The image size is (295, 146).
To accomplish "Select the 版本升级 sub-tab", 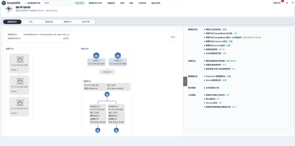I will [86, 22].
